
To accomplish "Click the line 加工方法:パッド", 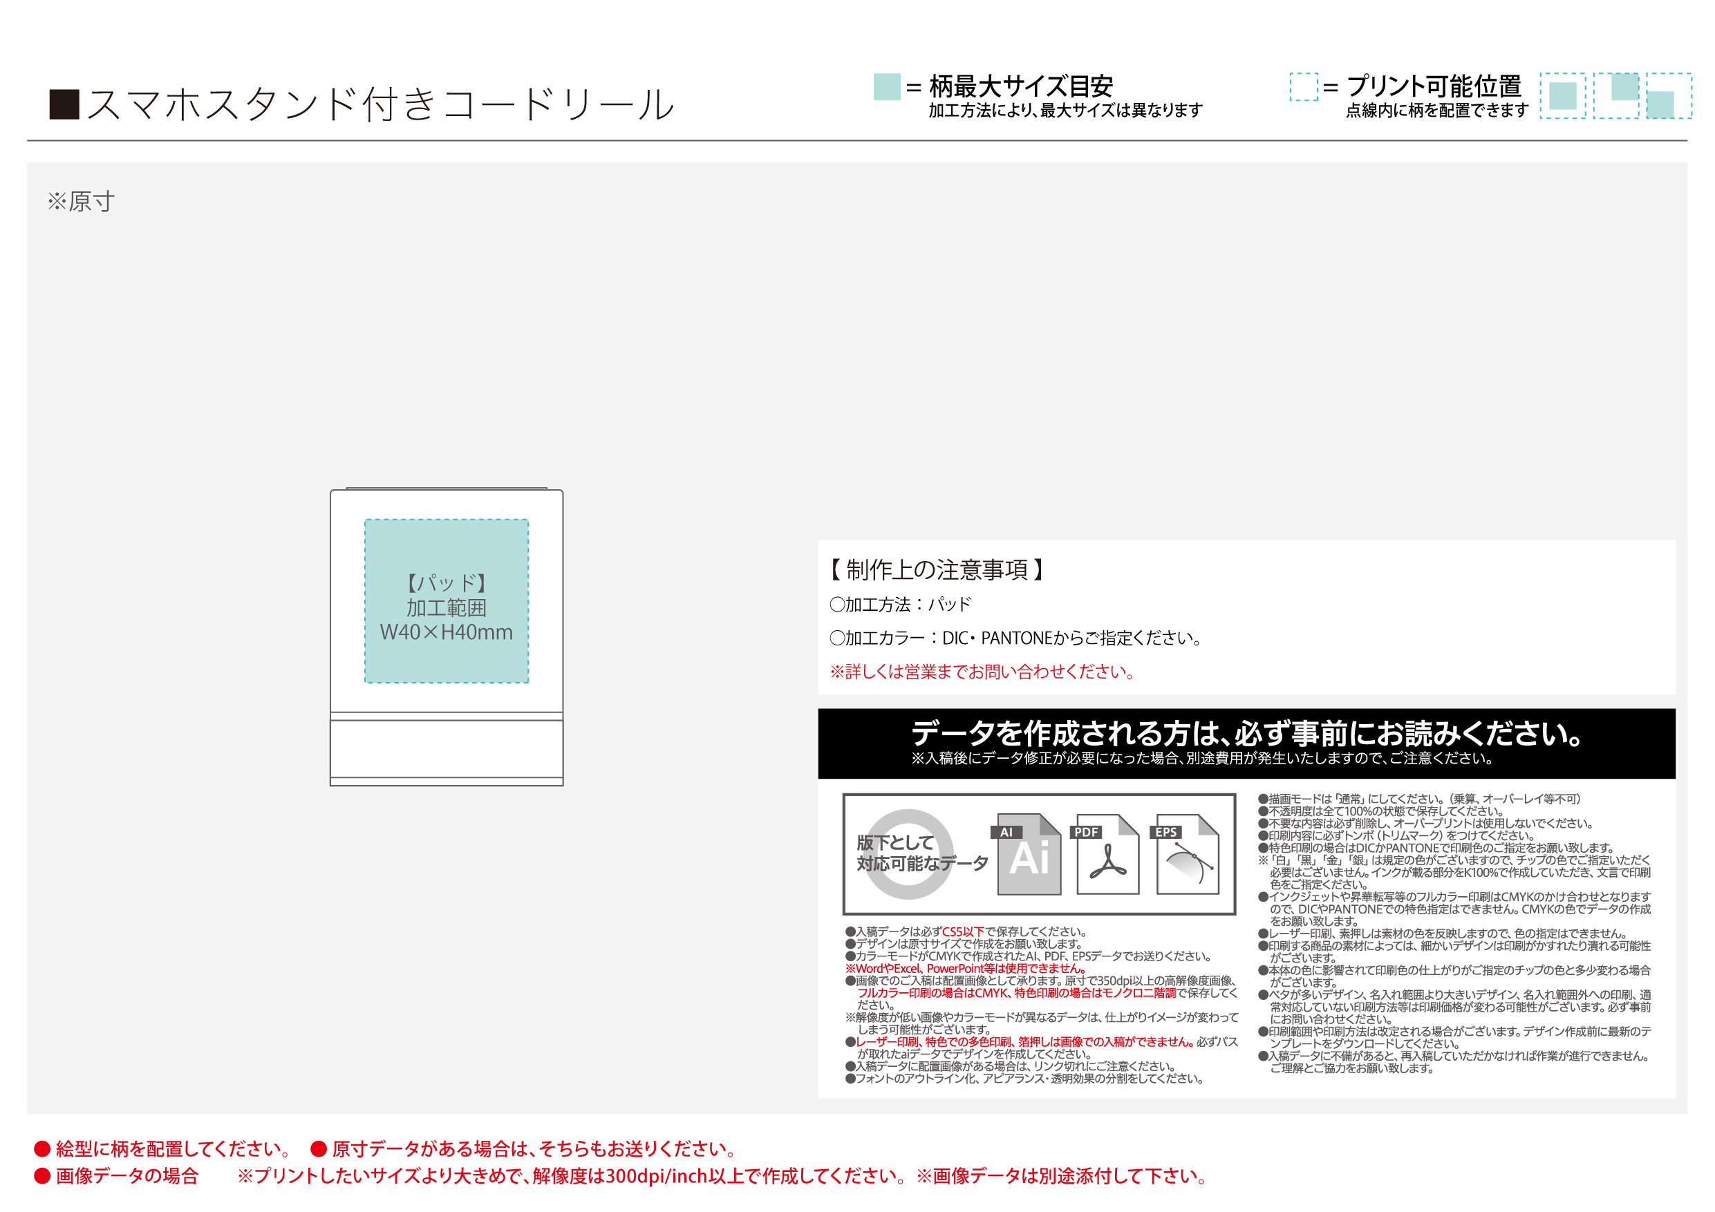I will 901,604.
